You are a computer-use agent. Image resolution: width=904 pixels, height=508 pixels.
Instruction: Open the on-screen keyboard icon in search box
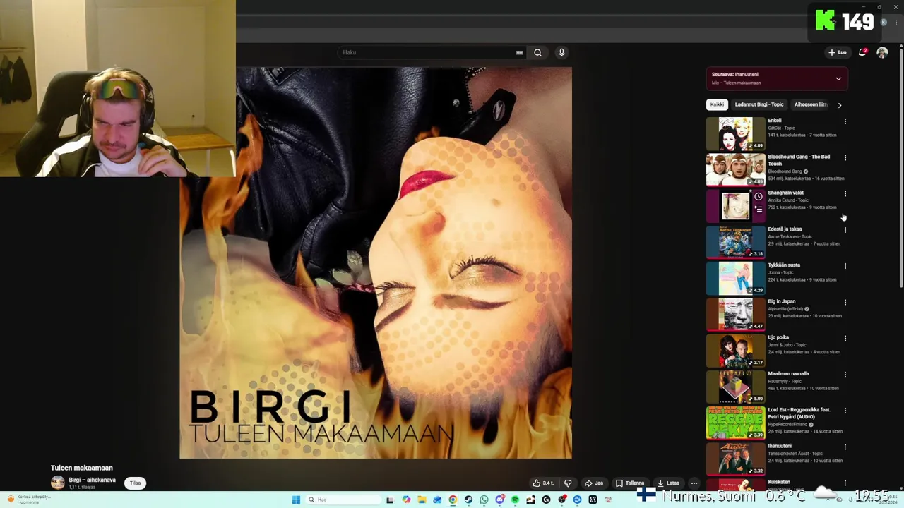pyautogui.click(x=519, y=52)
